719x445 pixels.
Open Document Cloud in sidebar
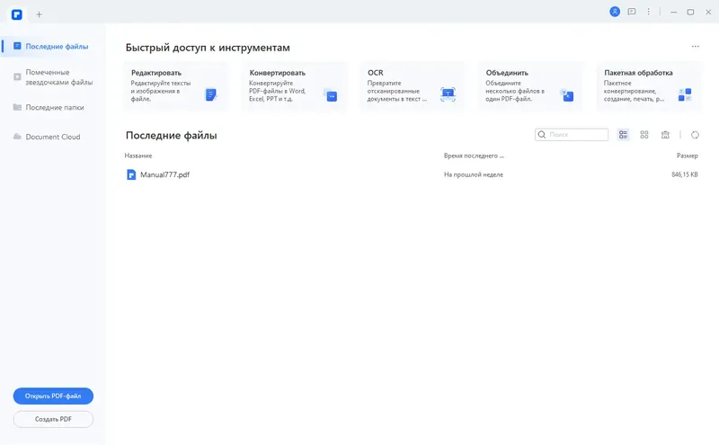click(x=53, y=137)
